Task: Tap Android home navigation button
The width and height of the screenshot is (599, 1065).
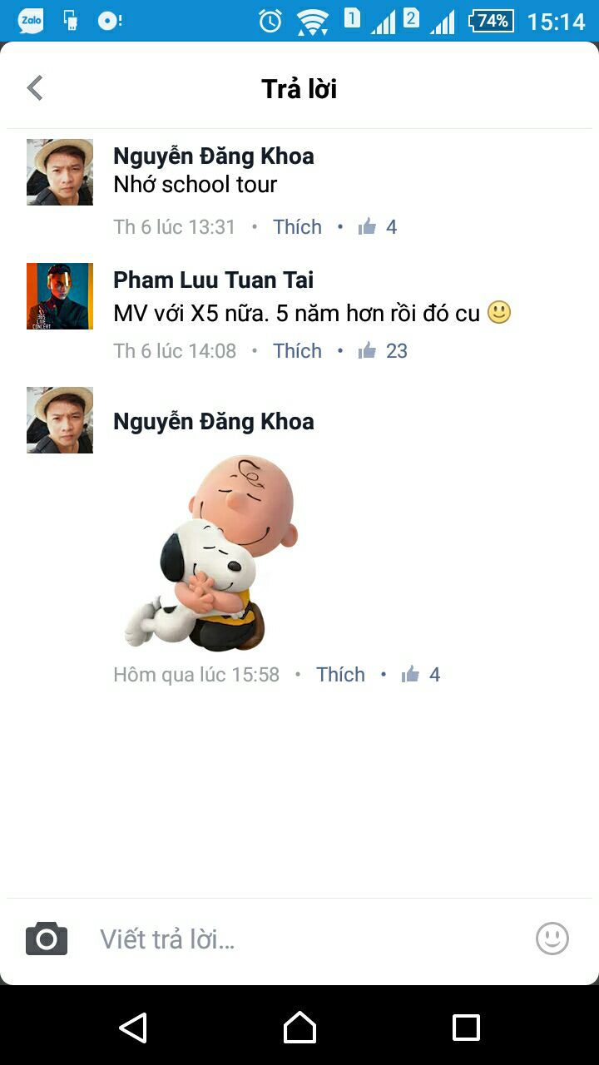Action: point(299,1027)
